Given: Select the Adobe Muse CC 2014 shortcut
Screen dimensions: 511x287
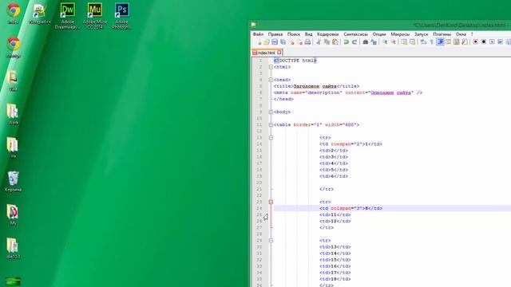Looking at the screenshot, I should pos(95,16).
